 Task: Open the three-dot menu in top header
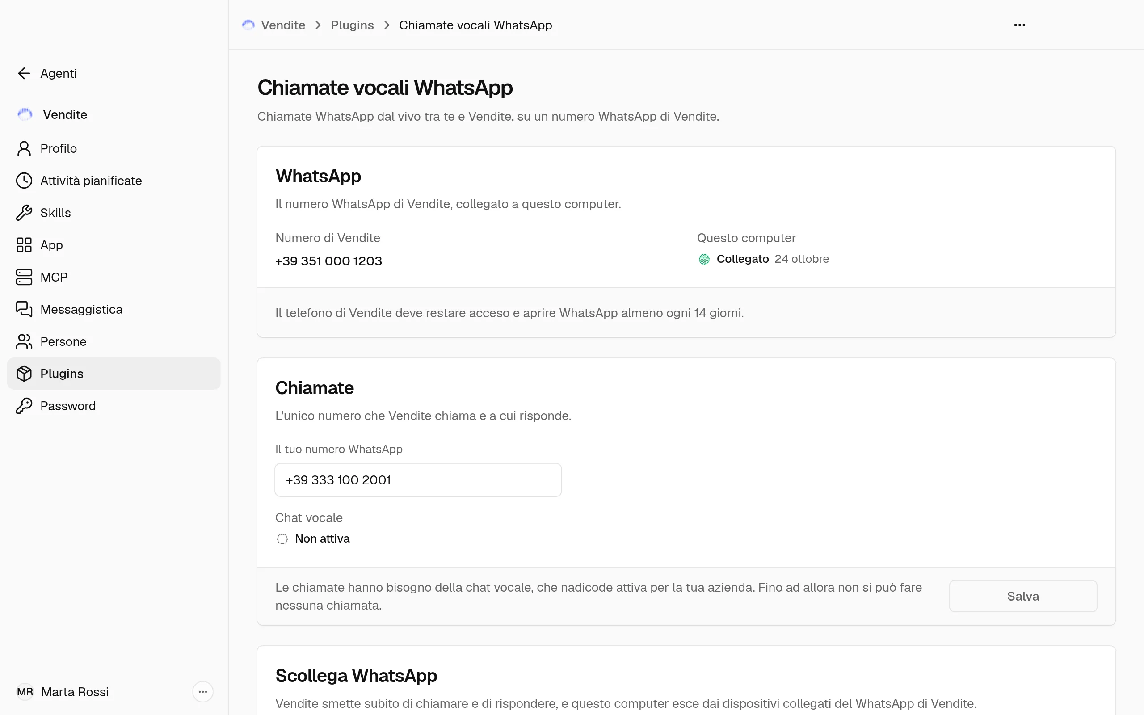(x=1020, y=25)
